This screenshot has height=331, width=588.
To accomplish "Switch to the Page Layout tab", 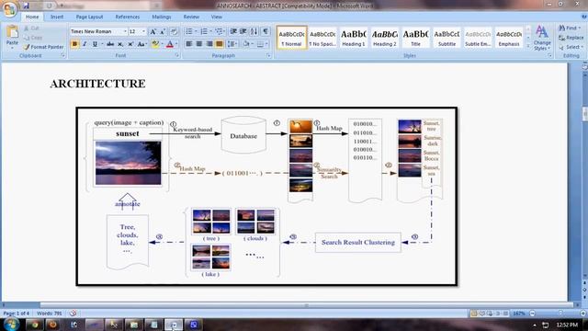I will point(89,17).
